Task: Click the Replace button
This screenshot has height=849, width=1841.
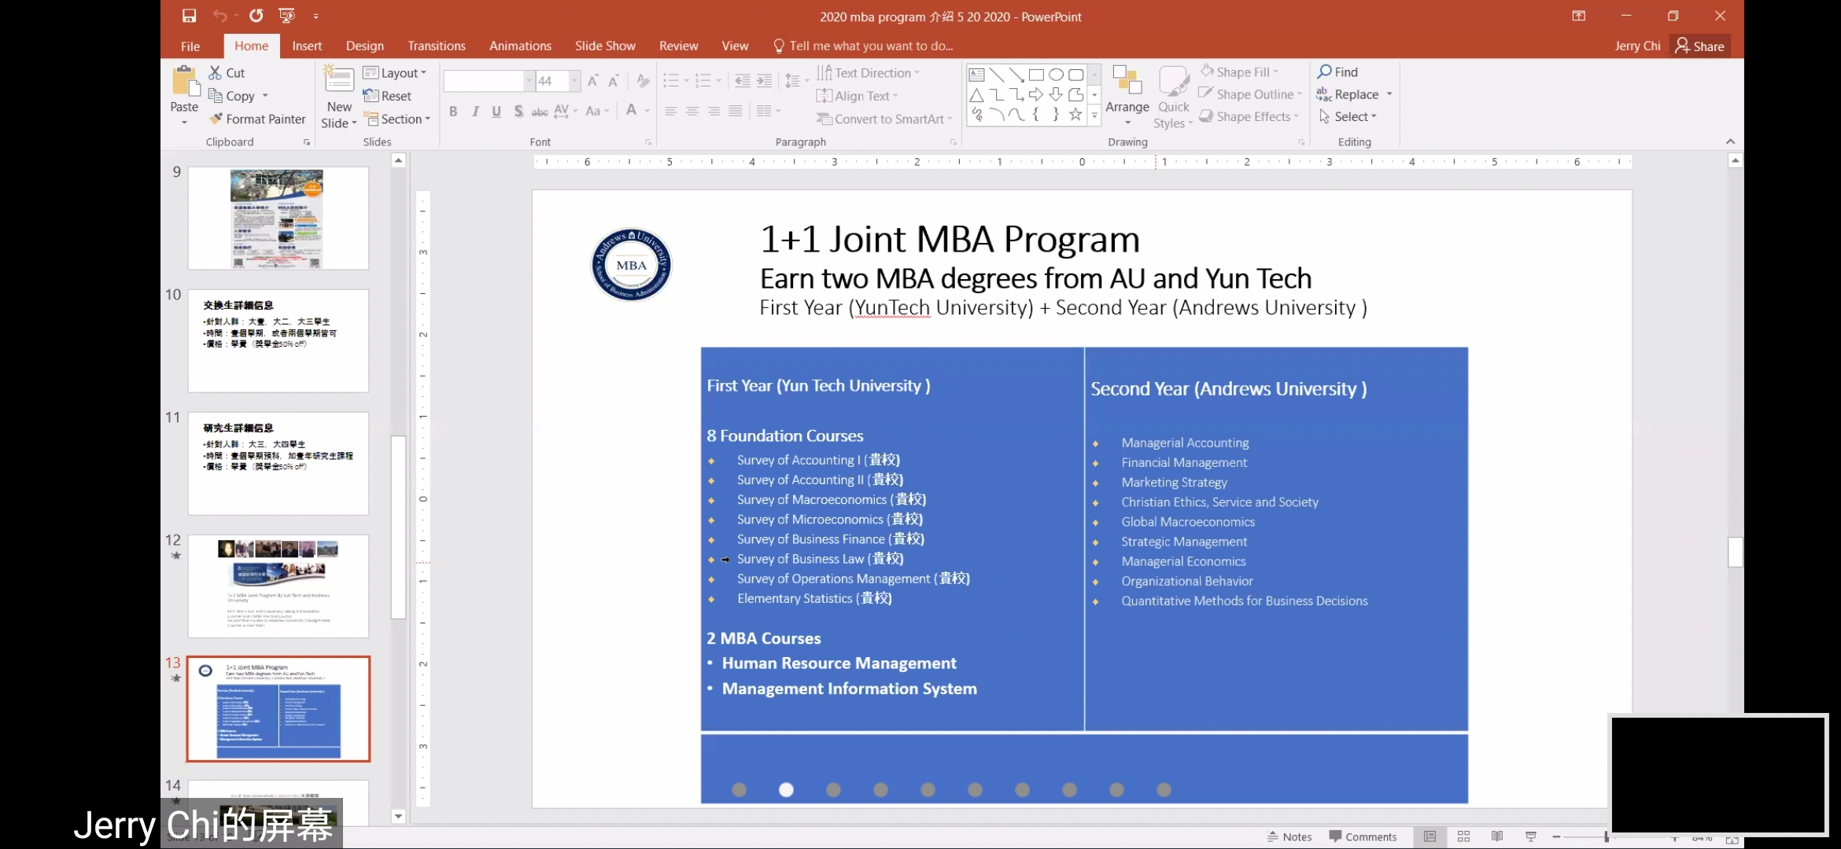Action: pos(1348,94)
